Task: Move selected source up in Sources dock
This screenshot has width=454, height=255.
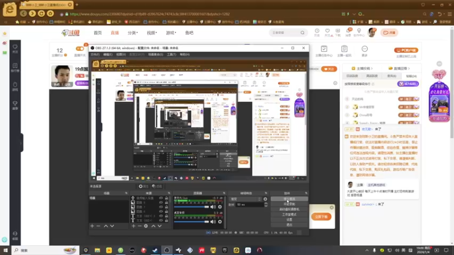Action: tap(153, 226)
